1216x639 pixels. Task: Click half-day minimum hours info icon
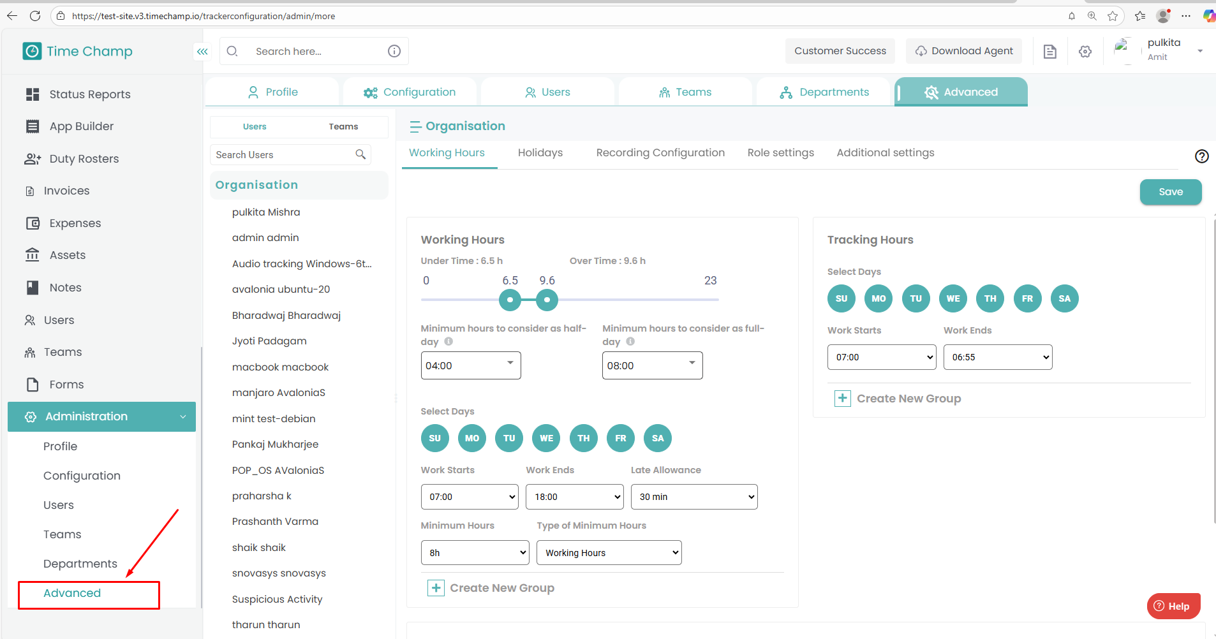449,341
